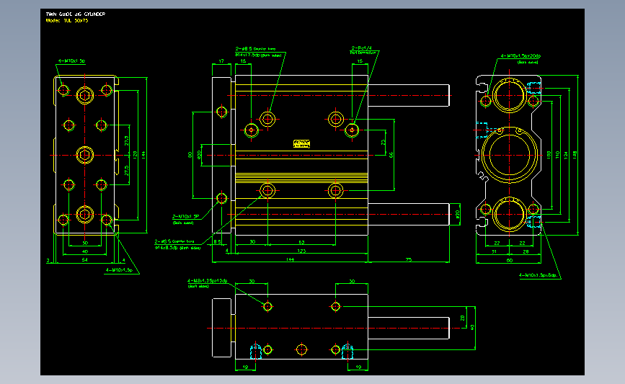The width and height of the screenshot is (625, 384).
Task: Select the '4-M8x1.25px12dp' thread callout
Action: click(x=208, y=281)
